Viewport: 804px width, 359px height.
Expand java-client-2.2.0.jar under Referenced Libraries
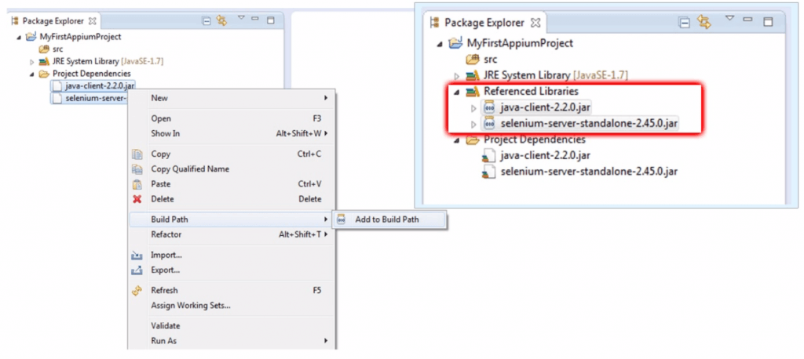pos(473,107)
